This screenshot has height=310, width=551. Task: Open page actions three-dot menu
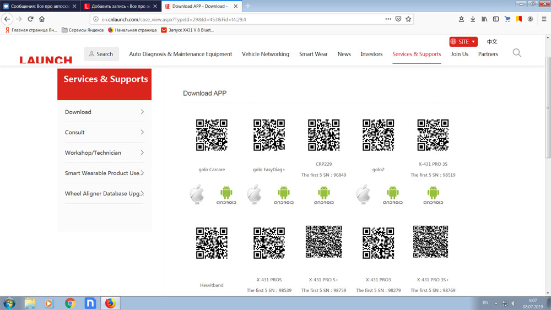pos(388,19)
